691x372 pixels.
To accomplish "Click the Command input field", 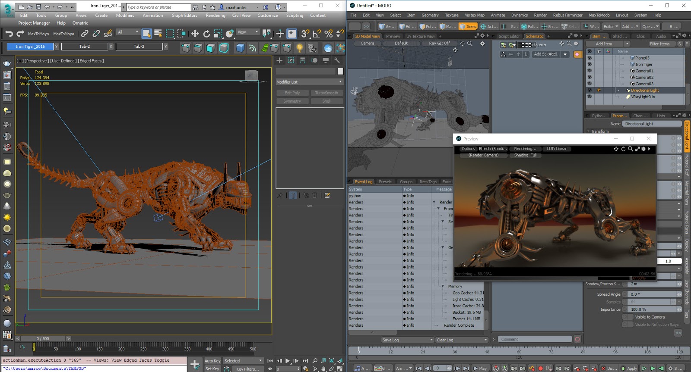I will point(535,339).
